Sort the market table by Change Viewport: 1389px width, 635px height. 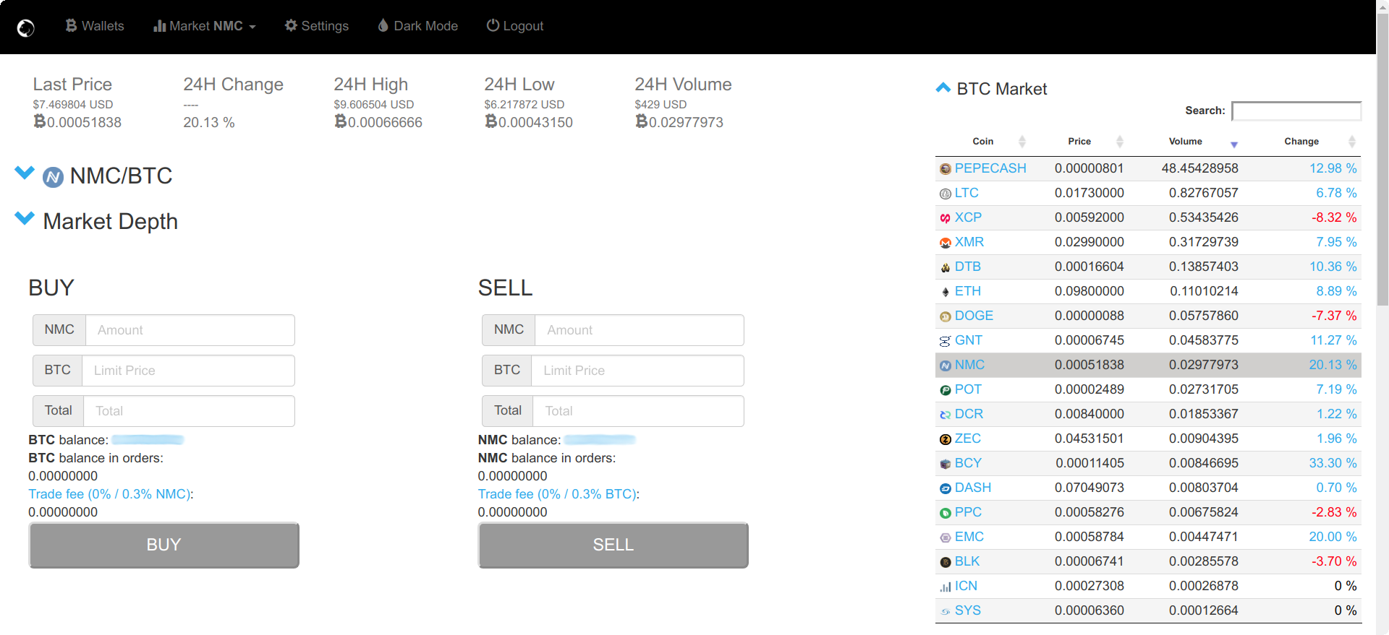click(x=1301, y=142)
